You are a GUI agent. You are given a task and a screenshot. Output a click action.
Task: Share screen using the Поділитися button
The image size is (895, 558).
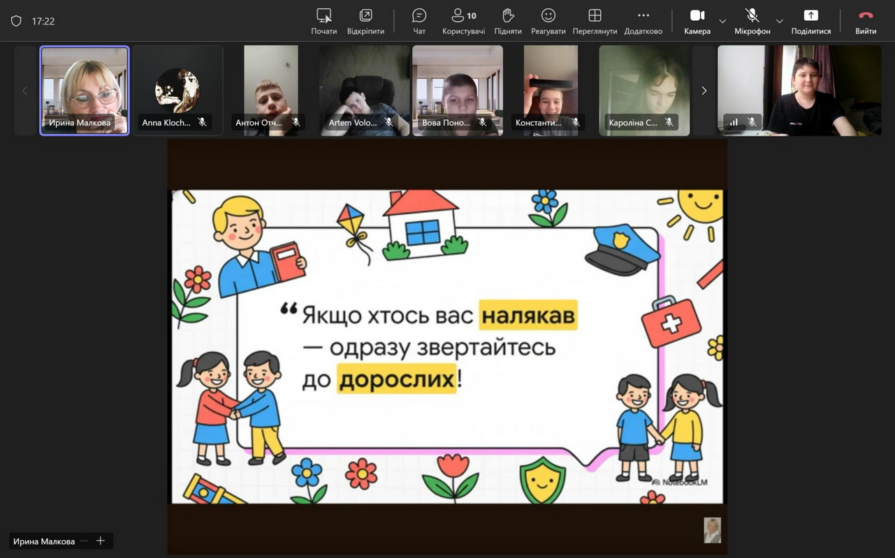point(810,21)
